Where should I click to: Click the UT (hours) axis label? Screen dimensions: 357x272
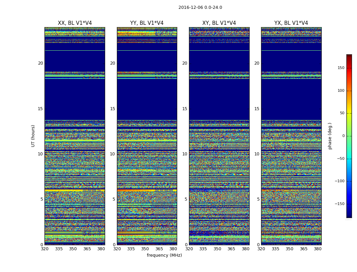click(33, 136)
